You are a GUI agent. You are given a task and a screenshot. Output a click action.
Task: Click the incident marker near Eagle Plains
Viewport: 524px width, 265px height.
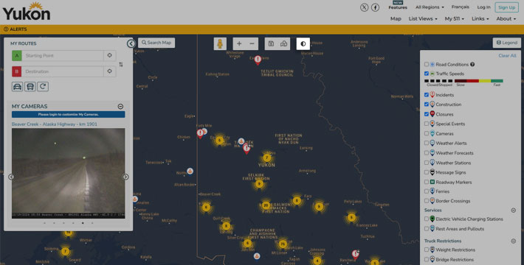pos(258,60)
